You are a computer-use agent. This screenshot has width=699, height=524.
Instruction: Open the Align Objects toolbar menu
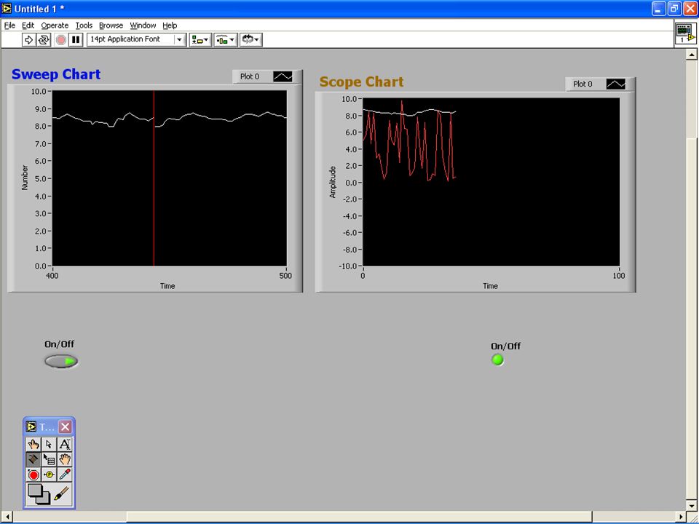pyautogui.click(x=200, y=39)
